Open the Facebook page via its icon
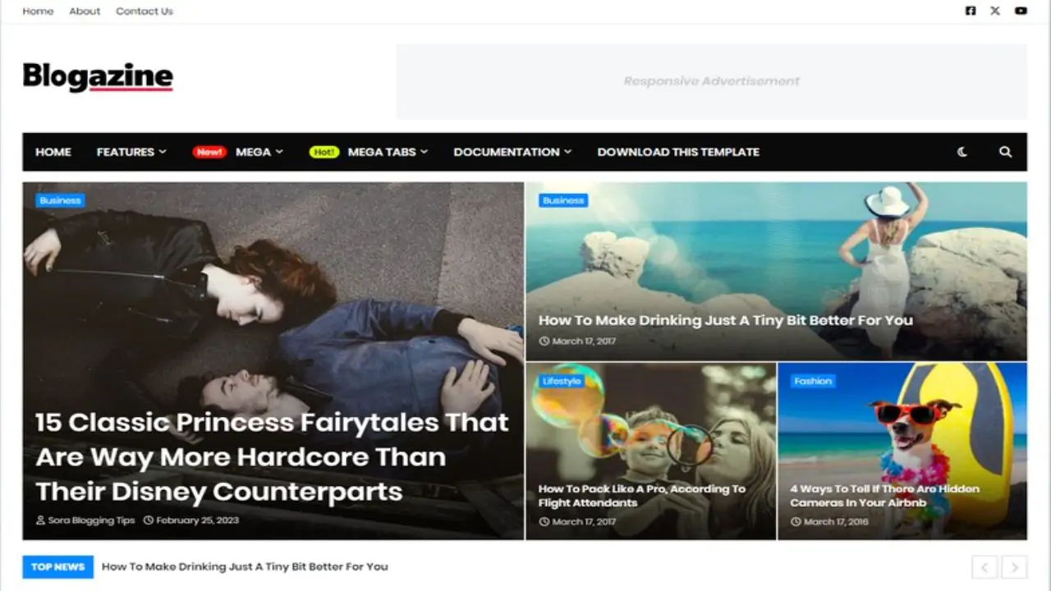Image resolution: width=1051 pixels, height=591 pixels. point(970,11)
